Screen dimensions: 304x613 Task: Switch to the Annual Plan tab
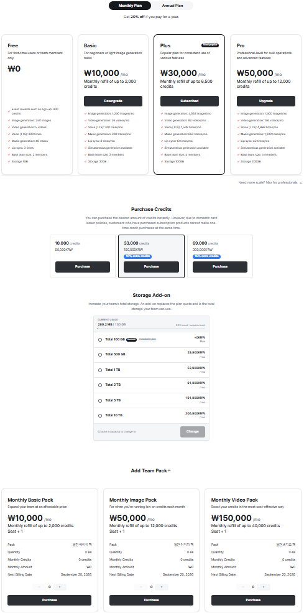click(172, 6)
